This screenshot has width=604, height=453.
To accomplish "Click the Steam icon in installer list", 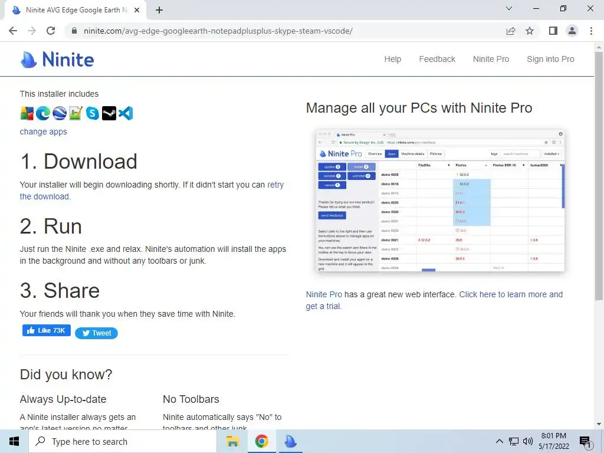I will point(109,113).
